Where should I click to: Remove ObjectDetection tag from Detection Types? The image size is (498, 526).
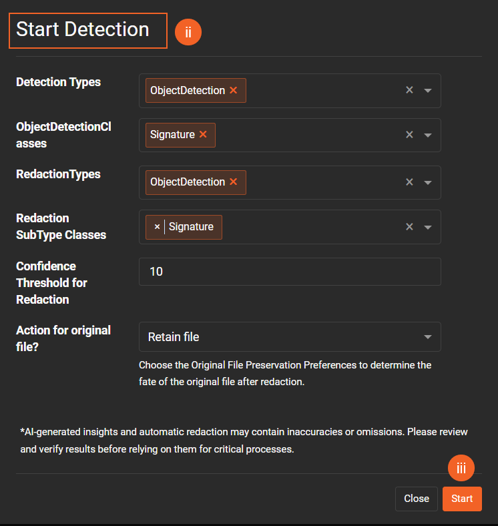point(233,90)
